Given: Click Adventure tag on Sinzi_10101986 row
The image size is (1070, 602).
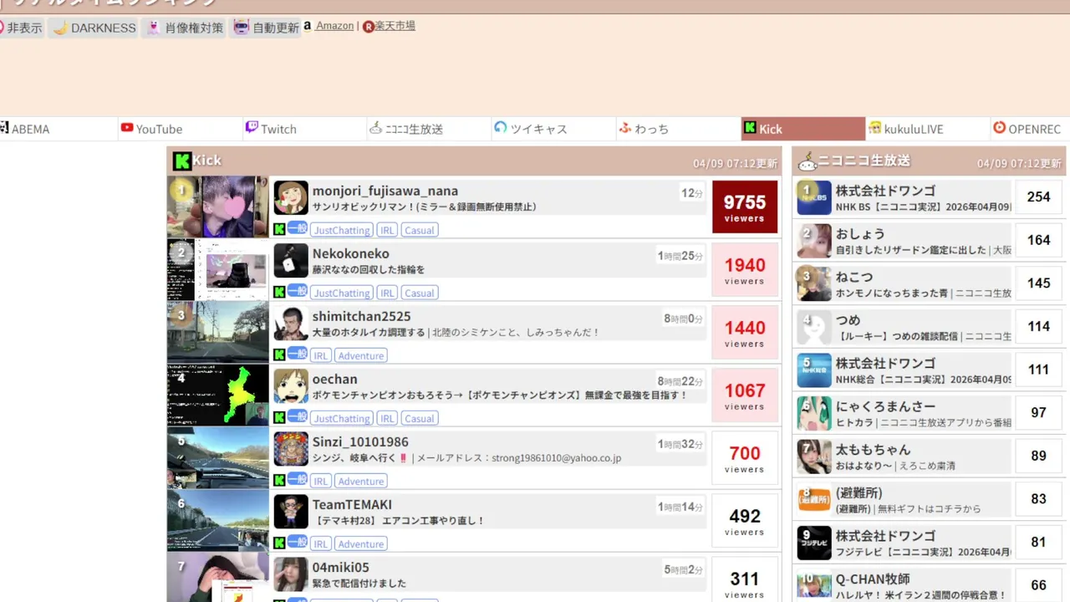Looking at the screenshot, I should tap(361, 481).
